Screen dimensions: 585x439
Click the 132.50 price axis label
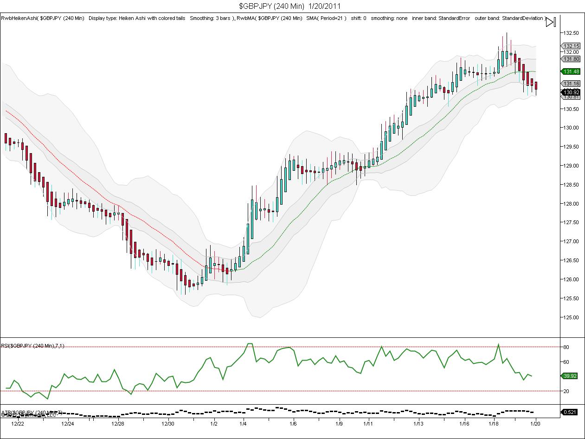[x=571, y=33]
